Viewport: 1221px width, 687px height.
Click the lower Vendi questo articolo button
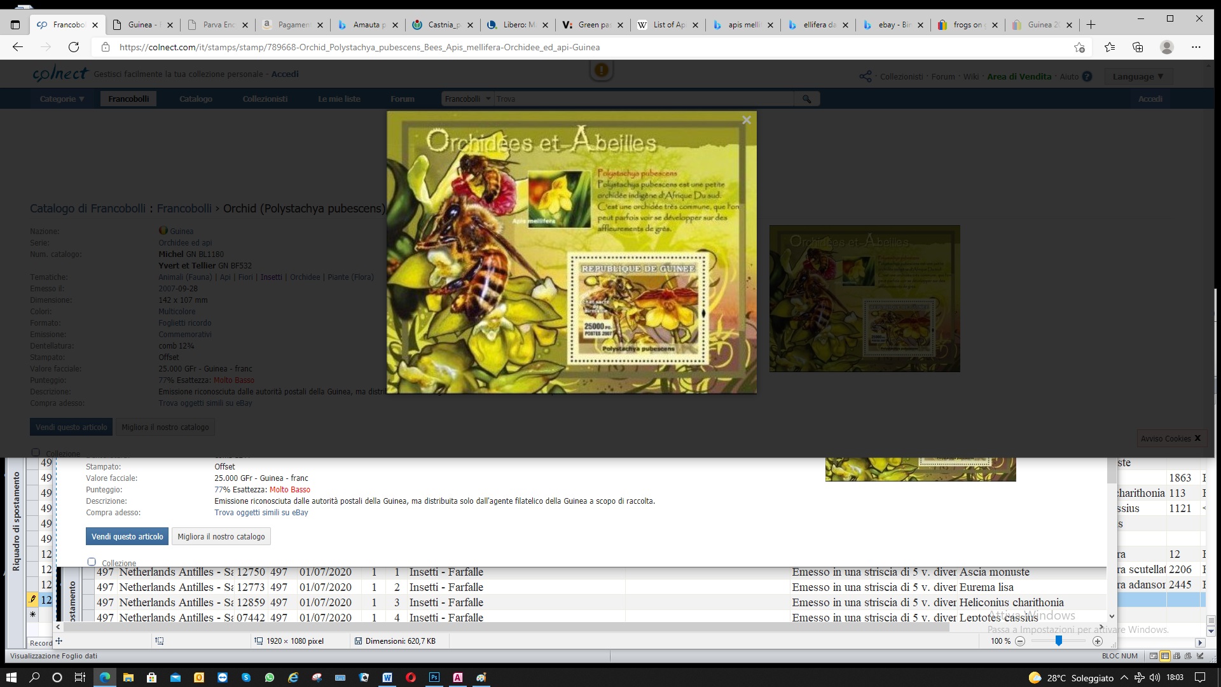point(127,536)
